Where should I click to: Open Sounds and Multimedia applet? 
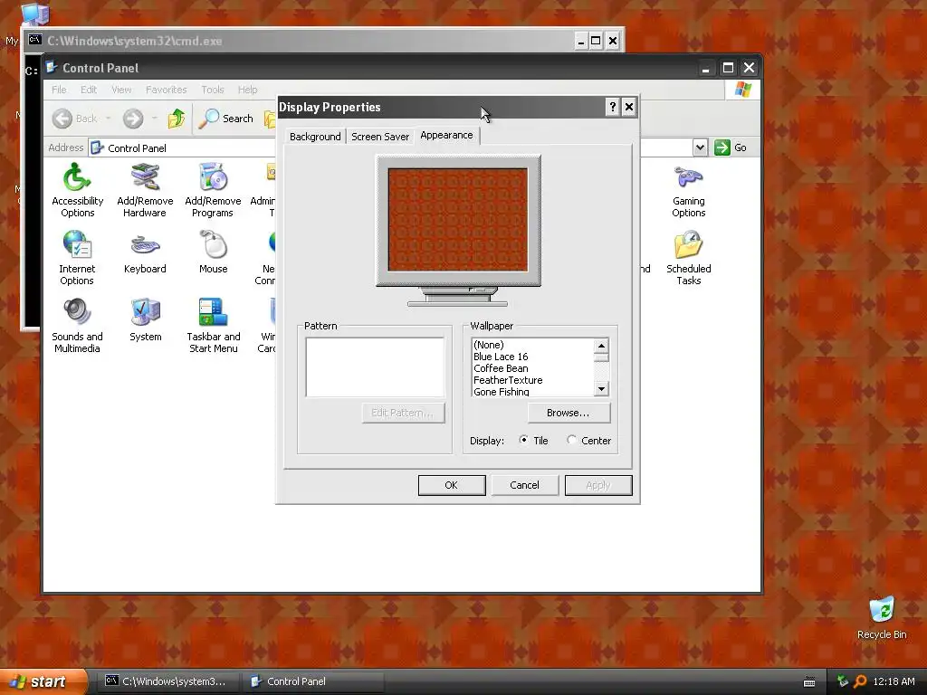click(77, 326)
